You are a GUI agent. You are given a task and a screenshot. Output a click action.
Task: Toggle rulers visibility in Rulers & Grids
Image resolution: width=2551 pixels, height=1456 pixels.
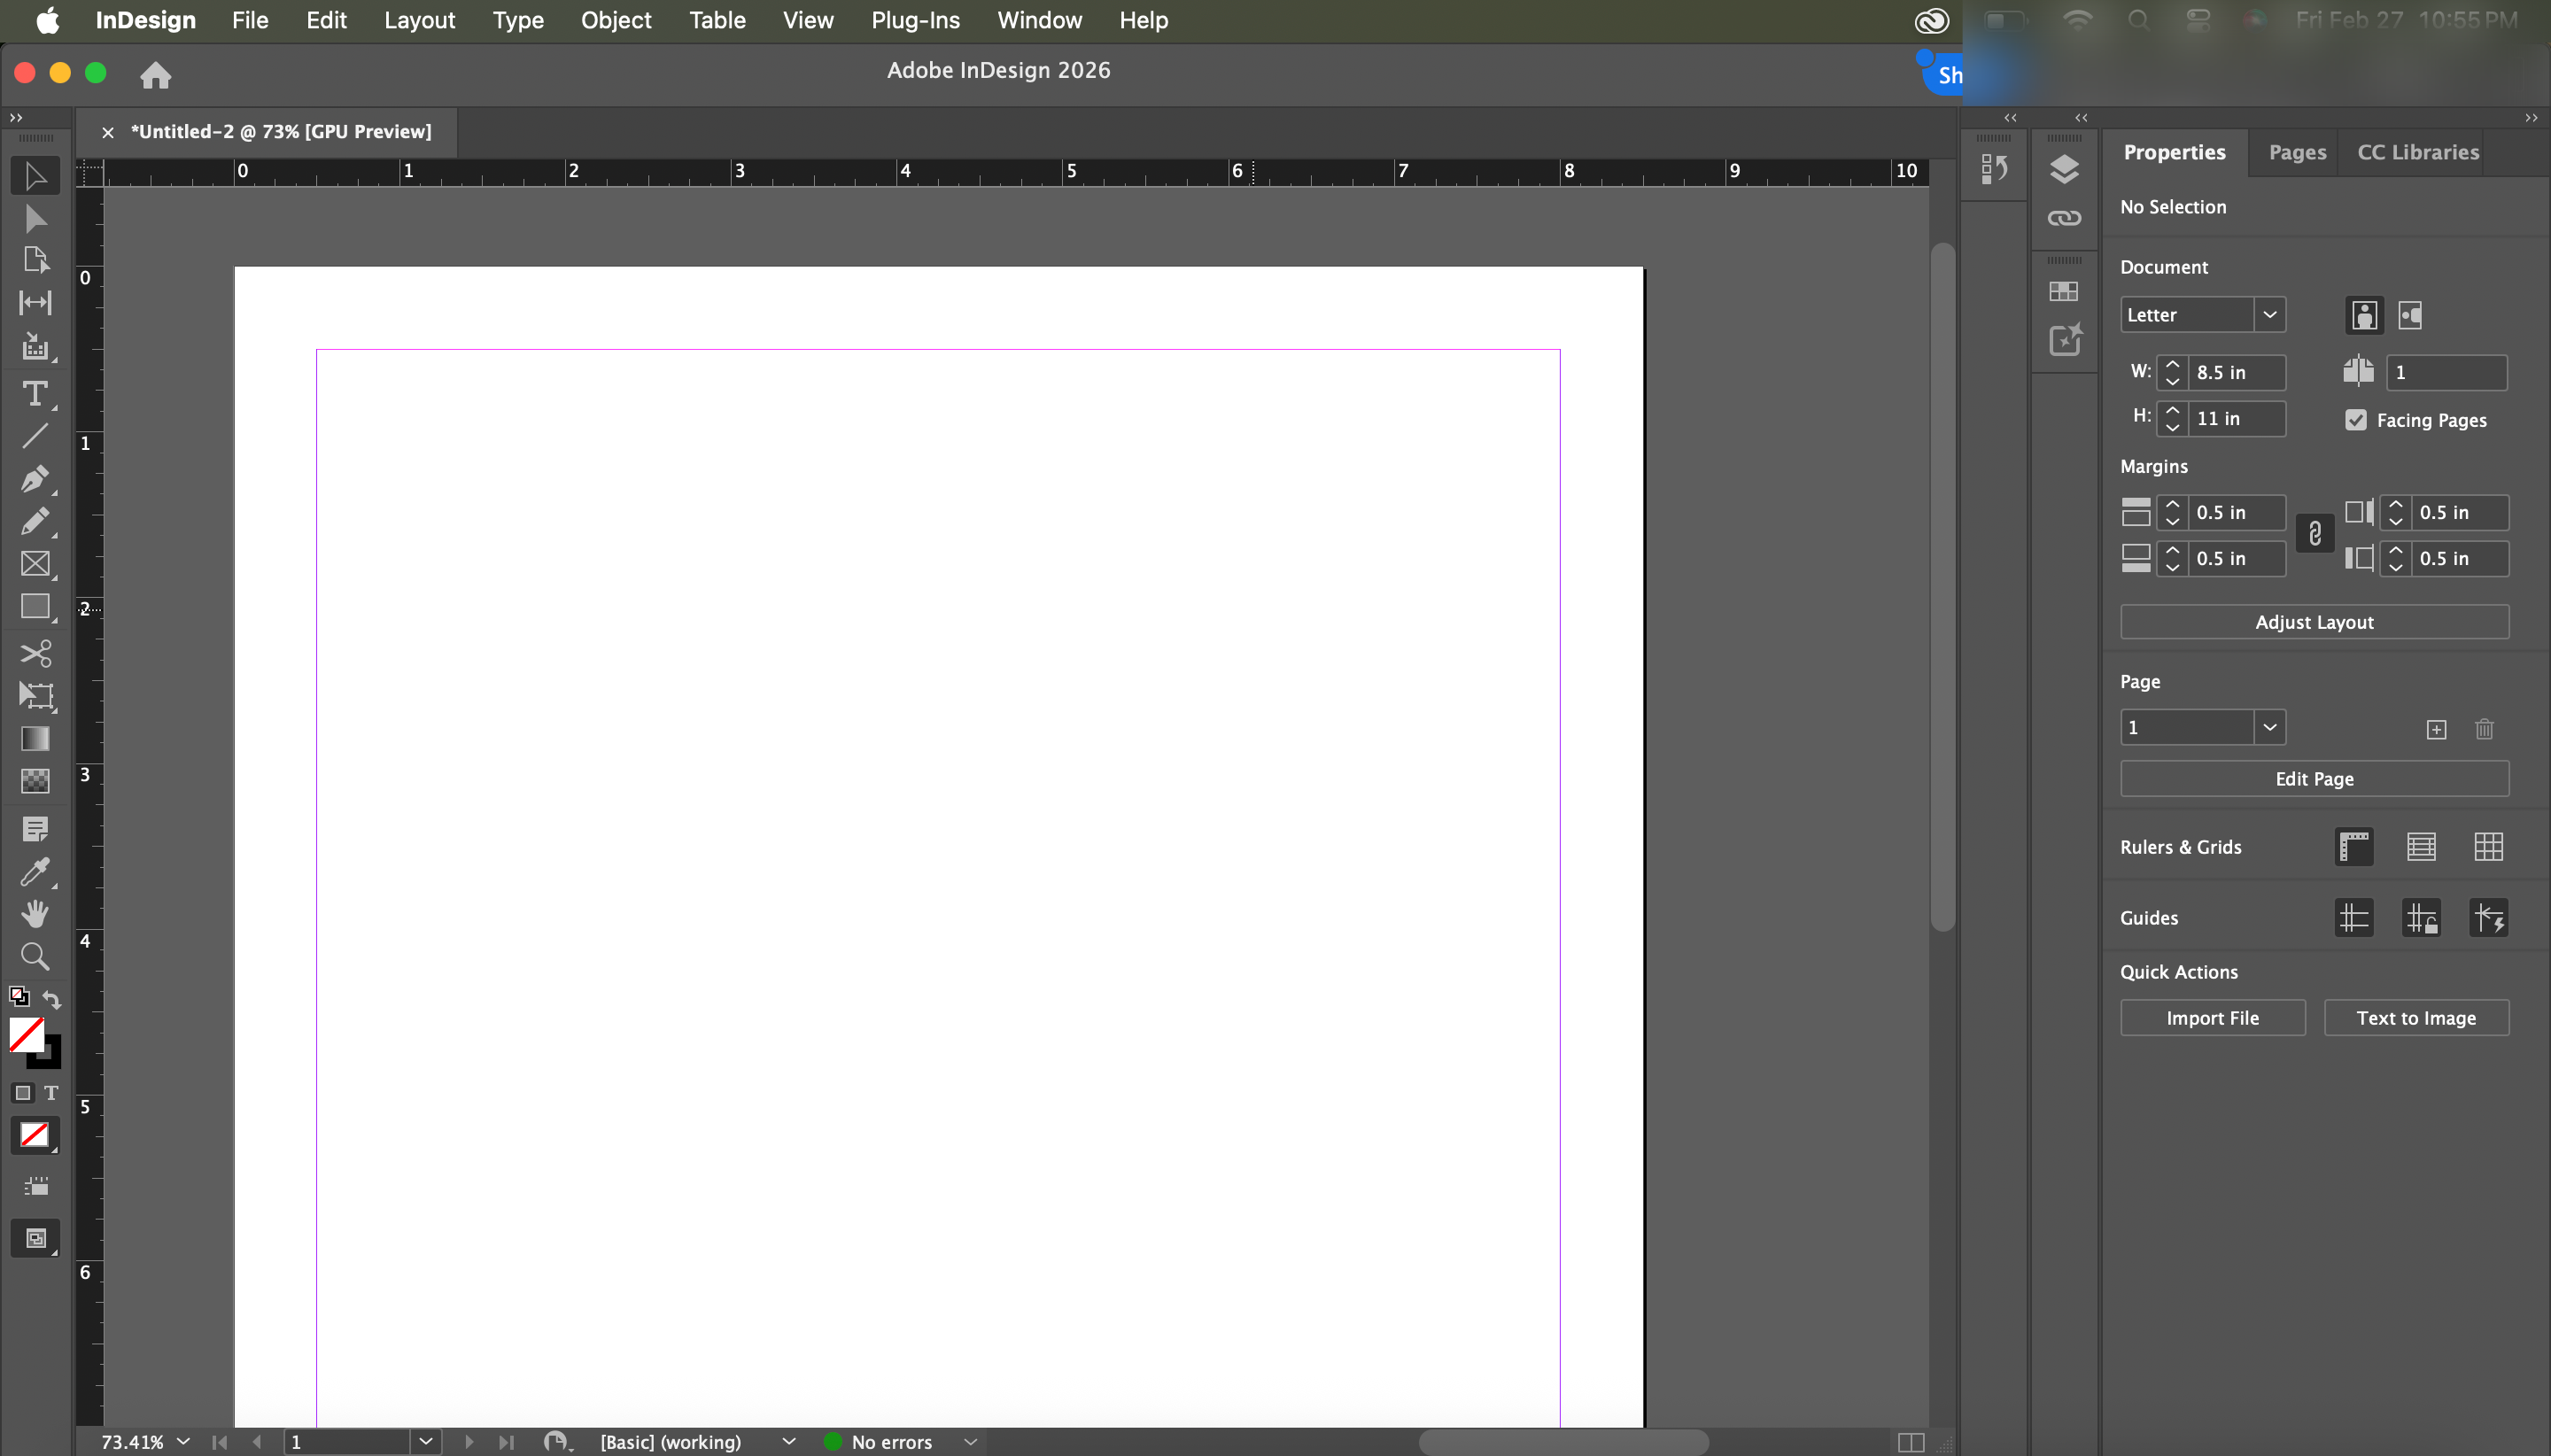[2354, 847]
